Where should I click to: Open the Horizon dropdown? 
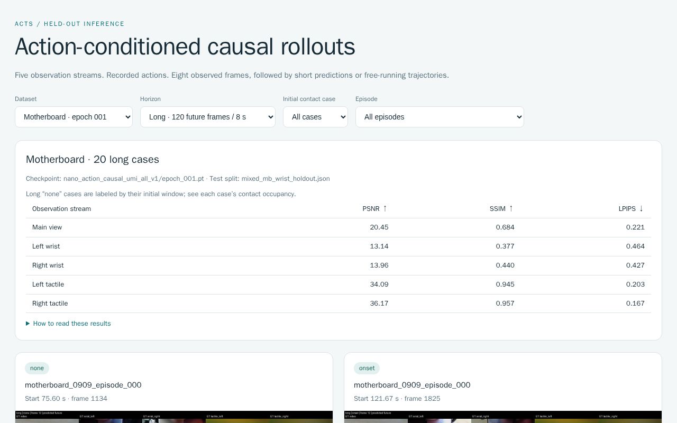[207, 117]
